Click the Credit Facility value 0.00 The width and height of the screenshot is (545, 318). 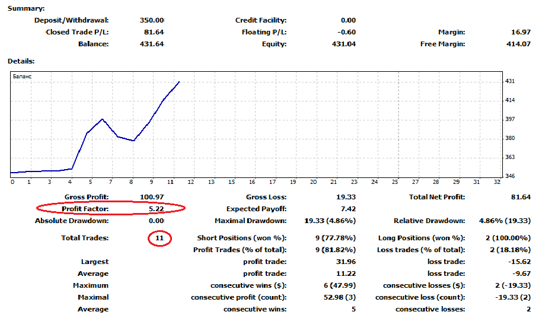tap(348, 20)
